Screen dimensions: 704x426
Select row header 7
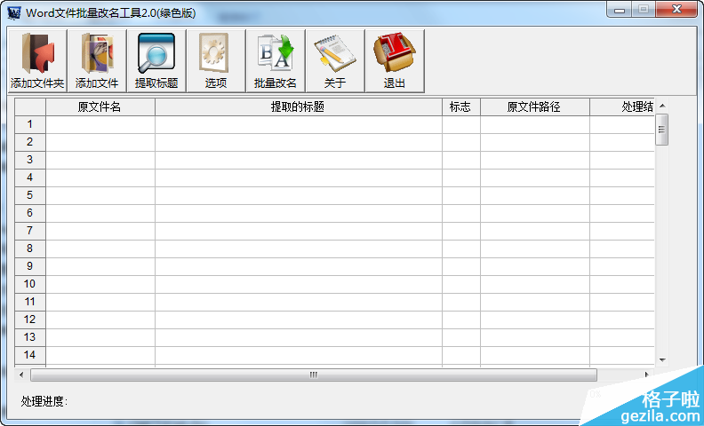pos(30,231)
